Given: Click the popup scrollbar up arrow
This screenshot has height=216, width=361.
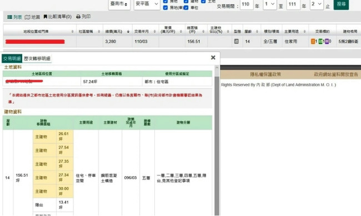Looking at the screenshot, I should point(217,68).
